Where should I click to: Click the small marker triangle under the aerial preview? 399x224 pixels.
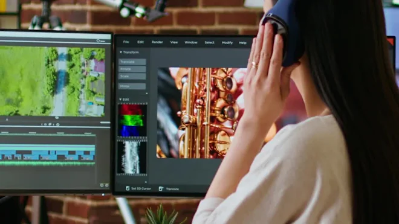7,120
